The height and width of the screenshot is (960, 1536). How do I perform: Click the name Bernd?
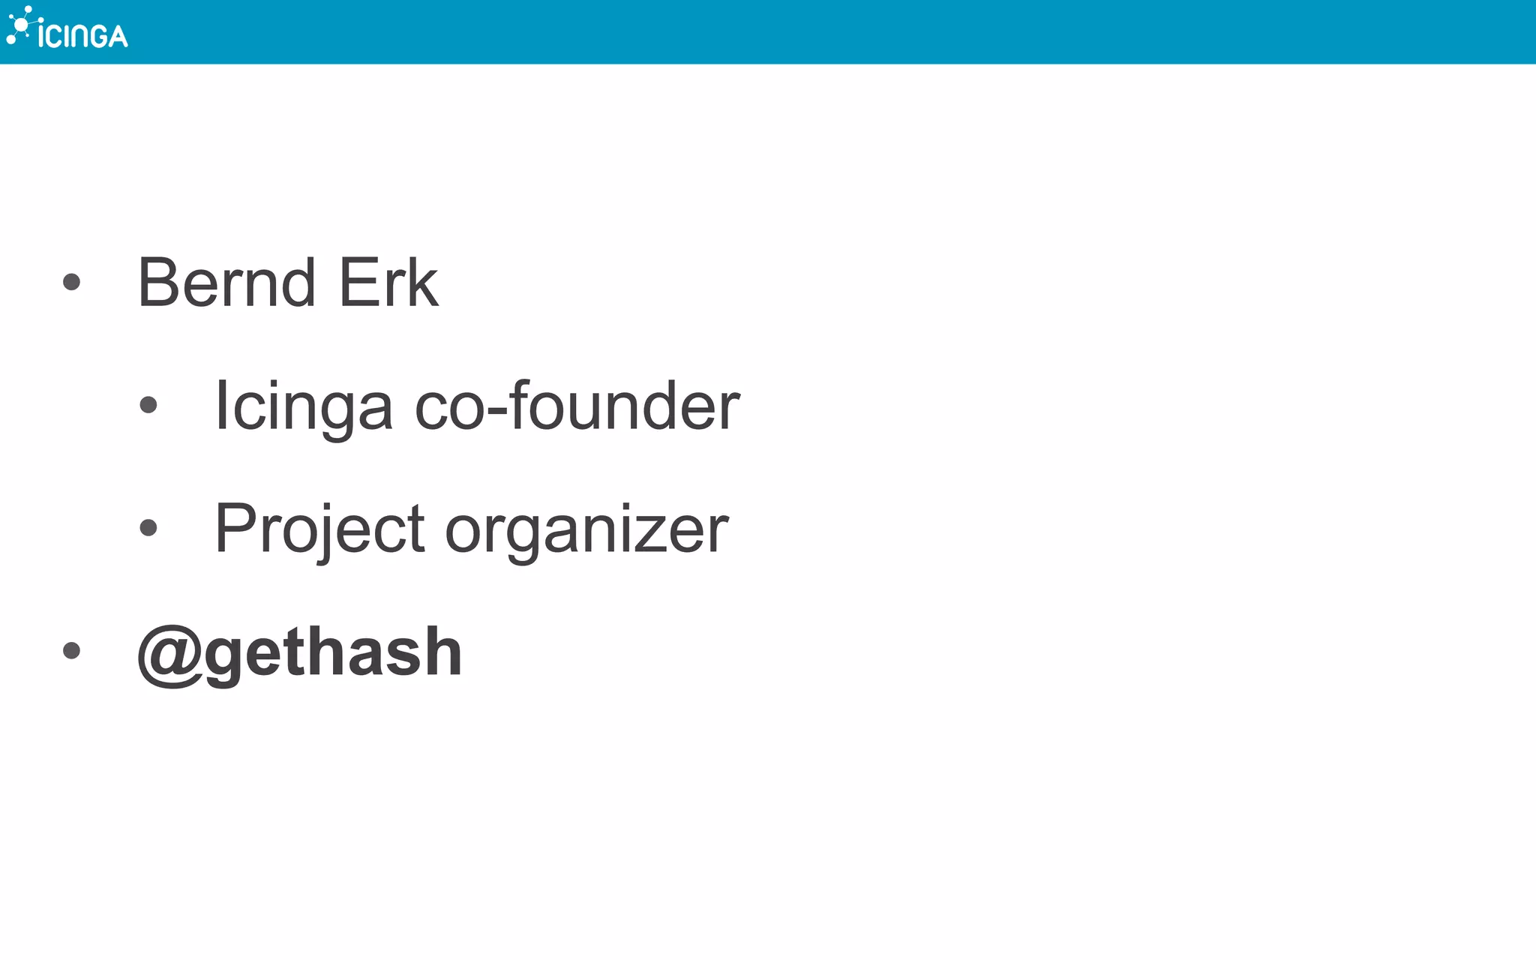coord(226,283)
